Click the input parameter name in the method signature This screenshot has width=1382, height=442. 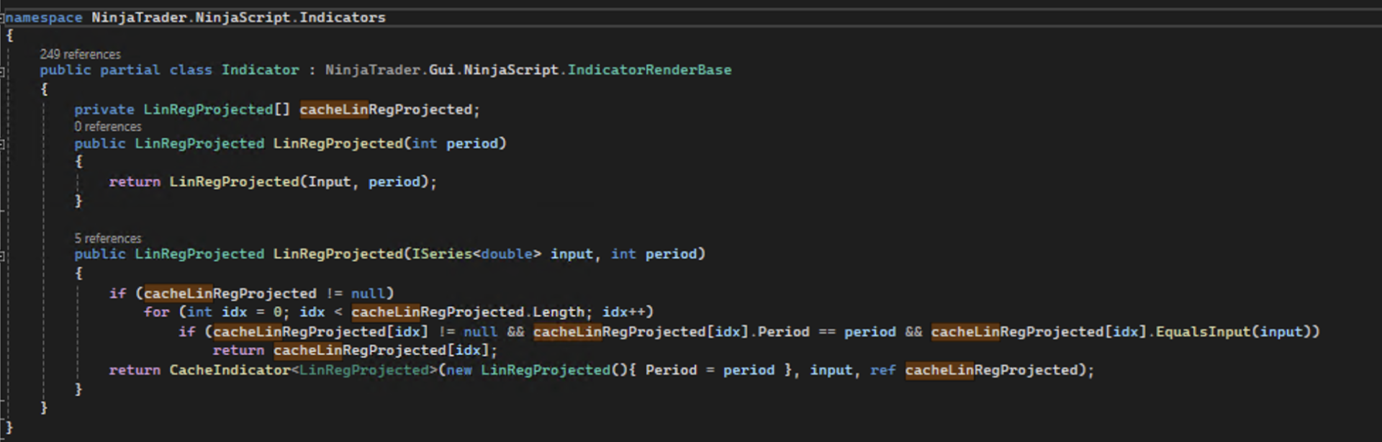pos(572,253)
